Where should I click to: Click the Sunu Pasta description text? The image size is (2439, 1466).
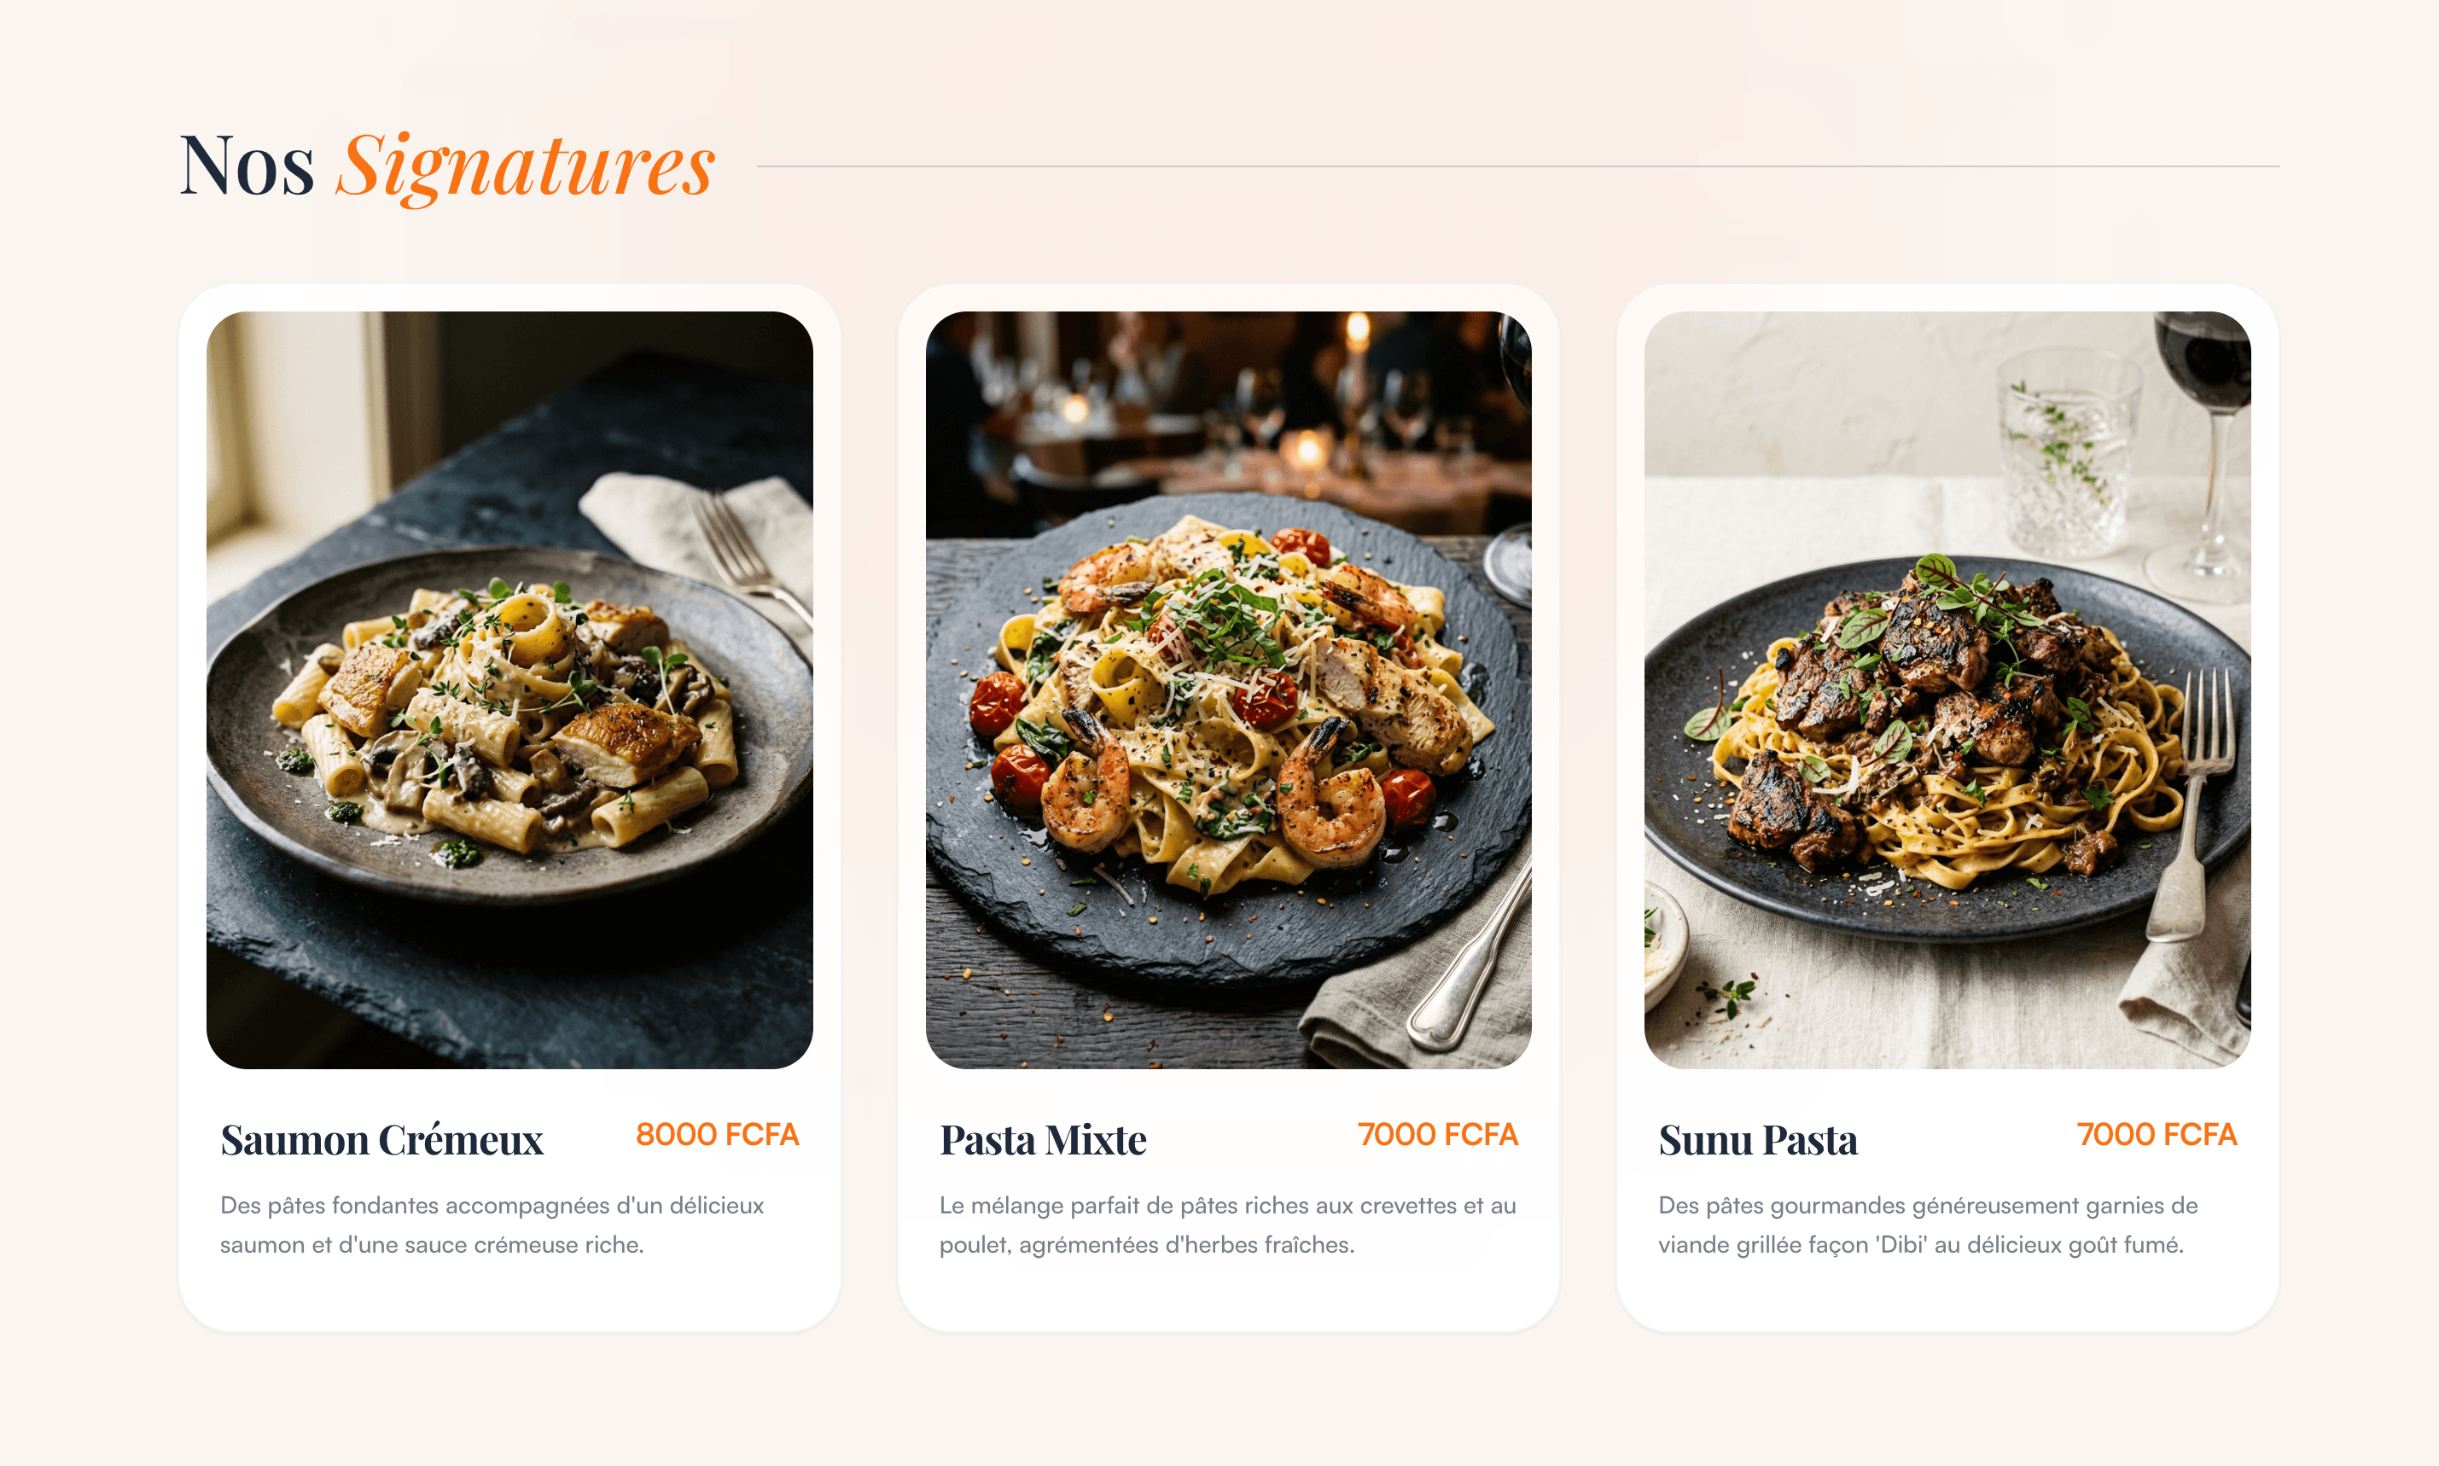coord(1927,1225)
